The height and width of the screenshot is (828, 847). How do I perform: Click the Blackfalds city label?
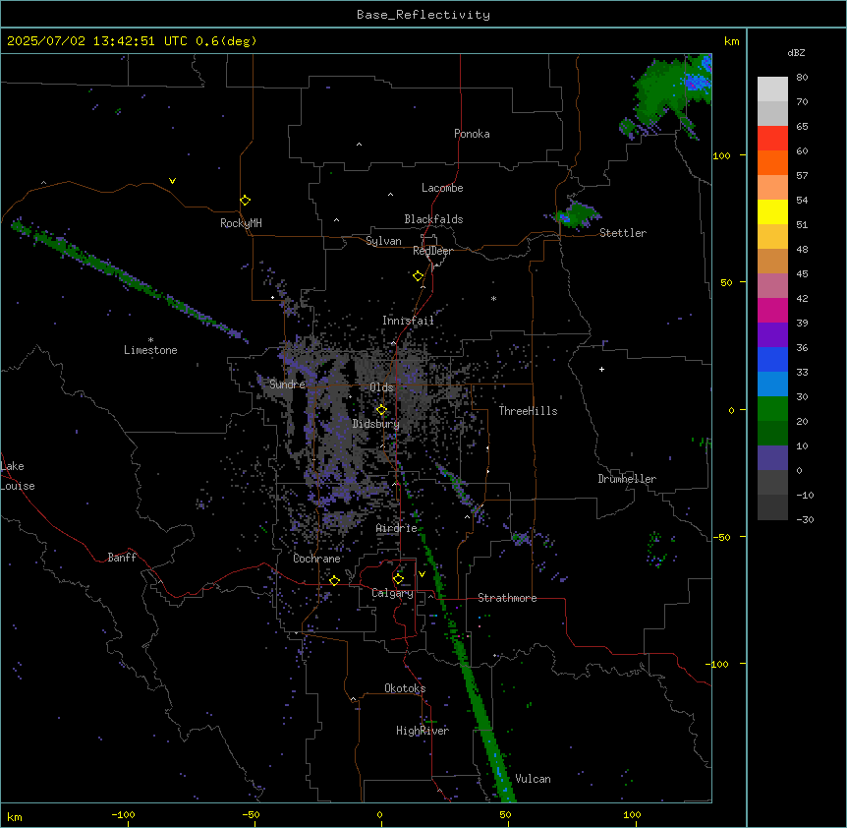pos(433,219)
